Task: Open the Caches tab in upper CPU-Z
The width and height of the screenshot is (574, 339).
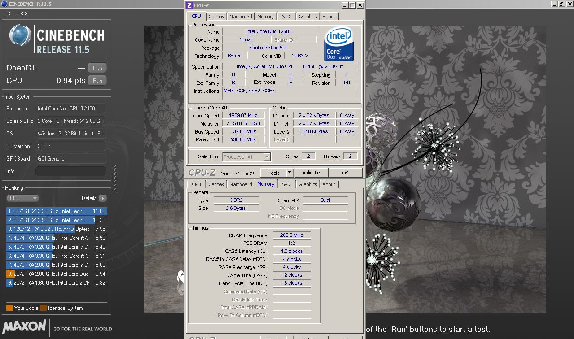Action: click(x=216, y=17)
